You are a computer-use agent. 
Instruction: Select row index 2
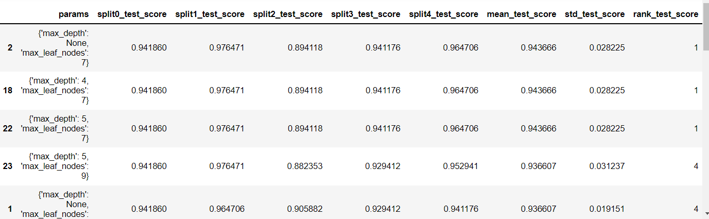(x=10, y=48)
